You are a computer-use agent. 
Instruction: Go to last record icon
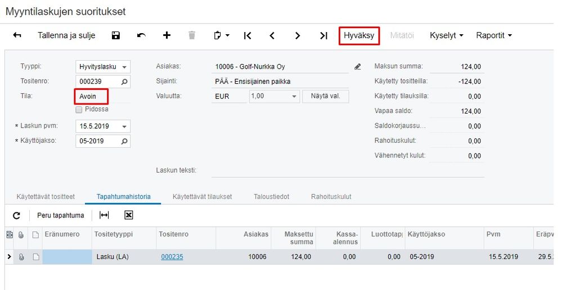pos(323,35)
